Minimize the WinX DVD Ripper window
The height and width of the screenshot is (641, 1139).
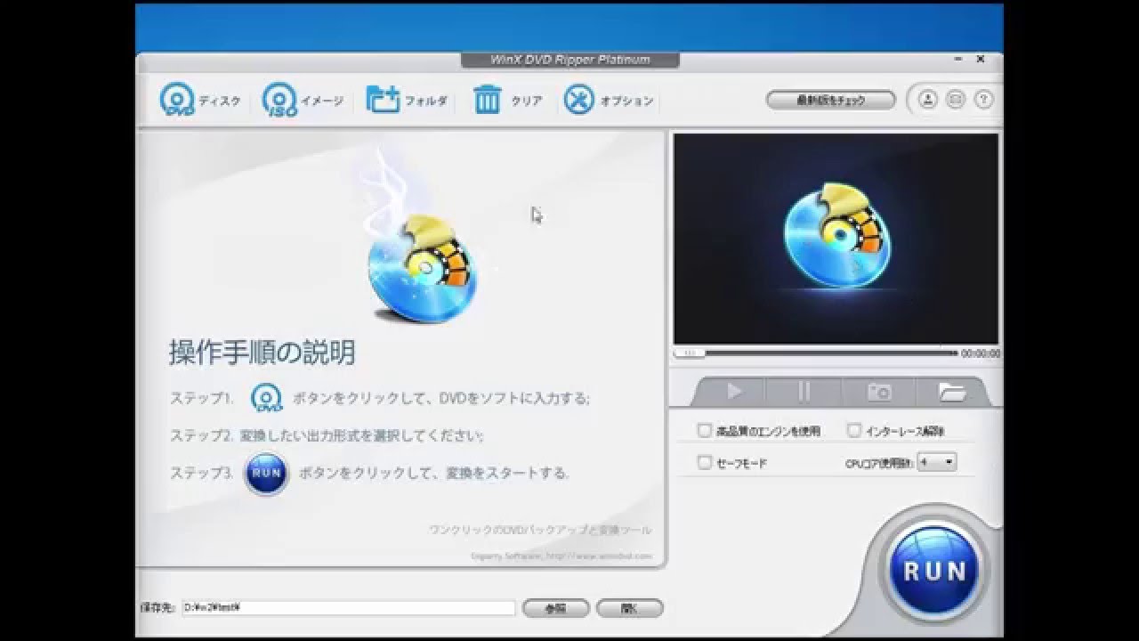[x=958, y=60]
